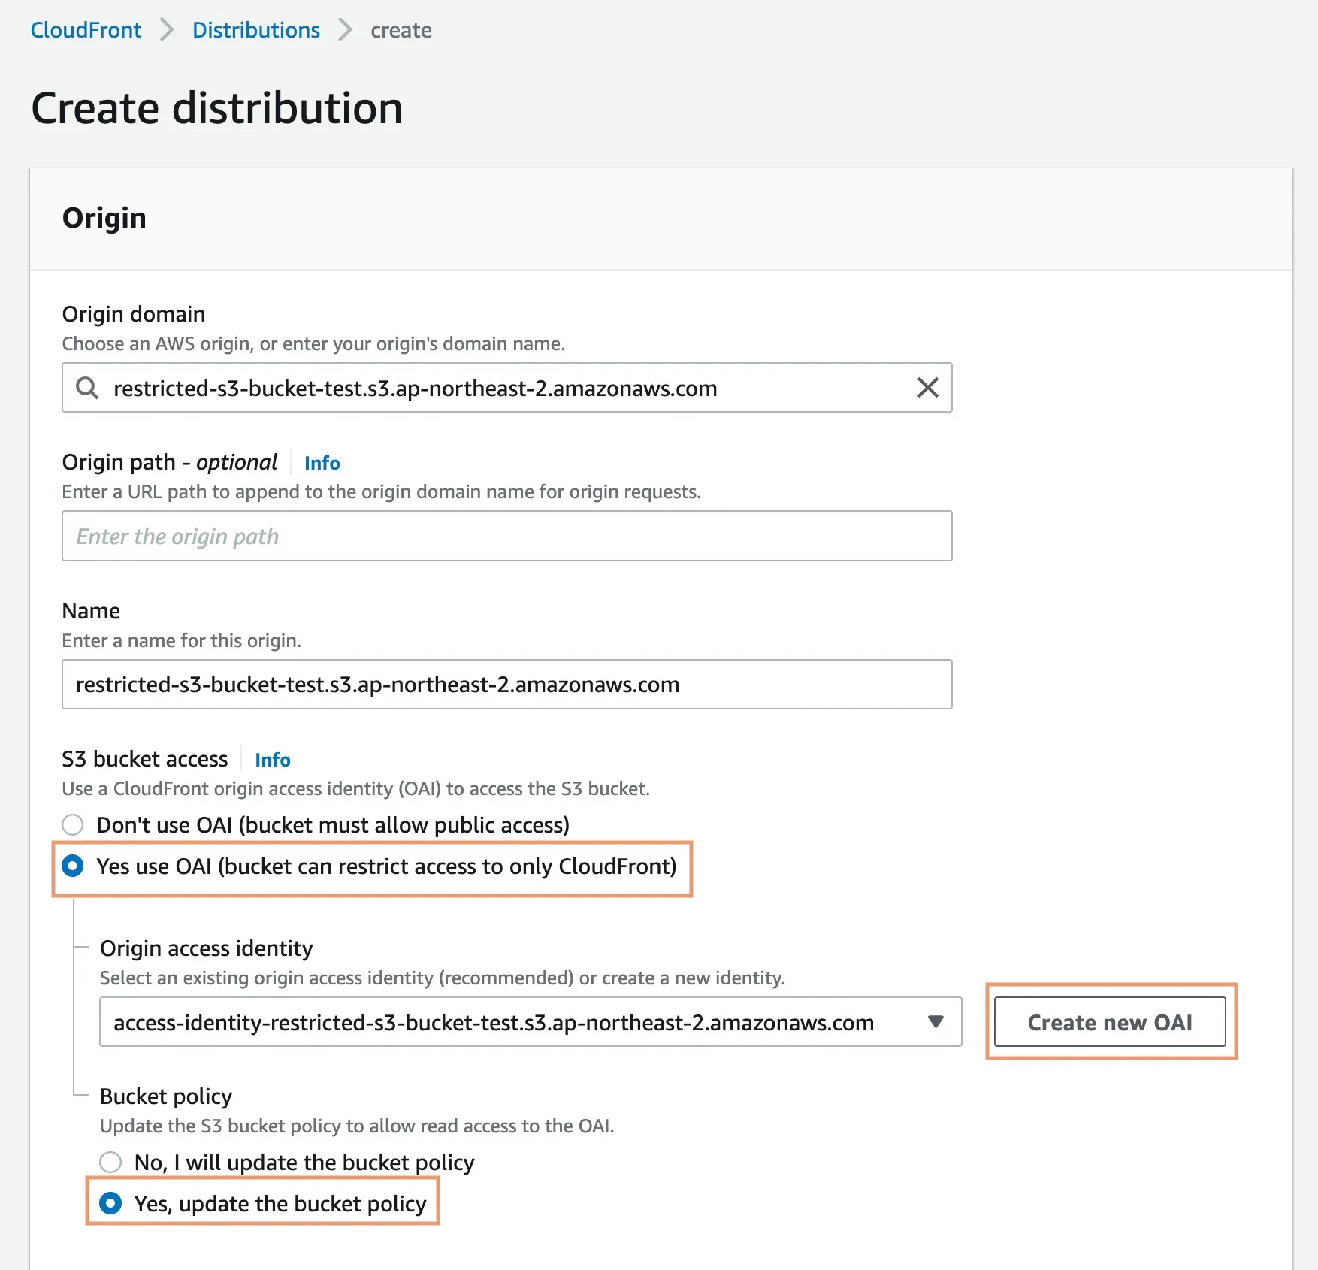Viewport: 1318px width, 1270px height.
Task: Clear the Origin domain field with X icon
Action: pyautogui.click(x=927, y=388)
